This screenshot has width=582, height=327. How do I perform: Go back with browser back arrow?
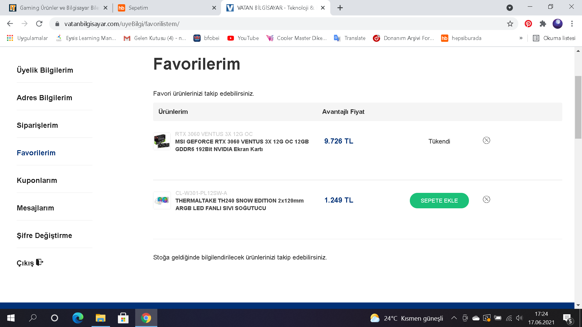[10, 24]
